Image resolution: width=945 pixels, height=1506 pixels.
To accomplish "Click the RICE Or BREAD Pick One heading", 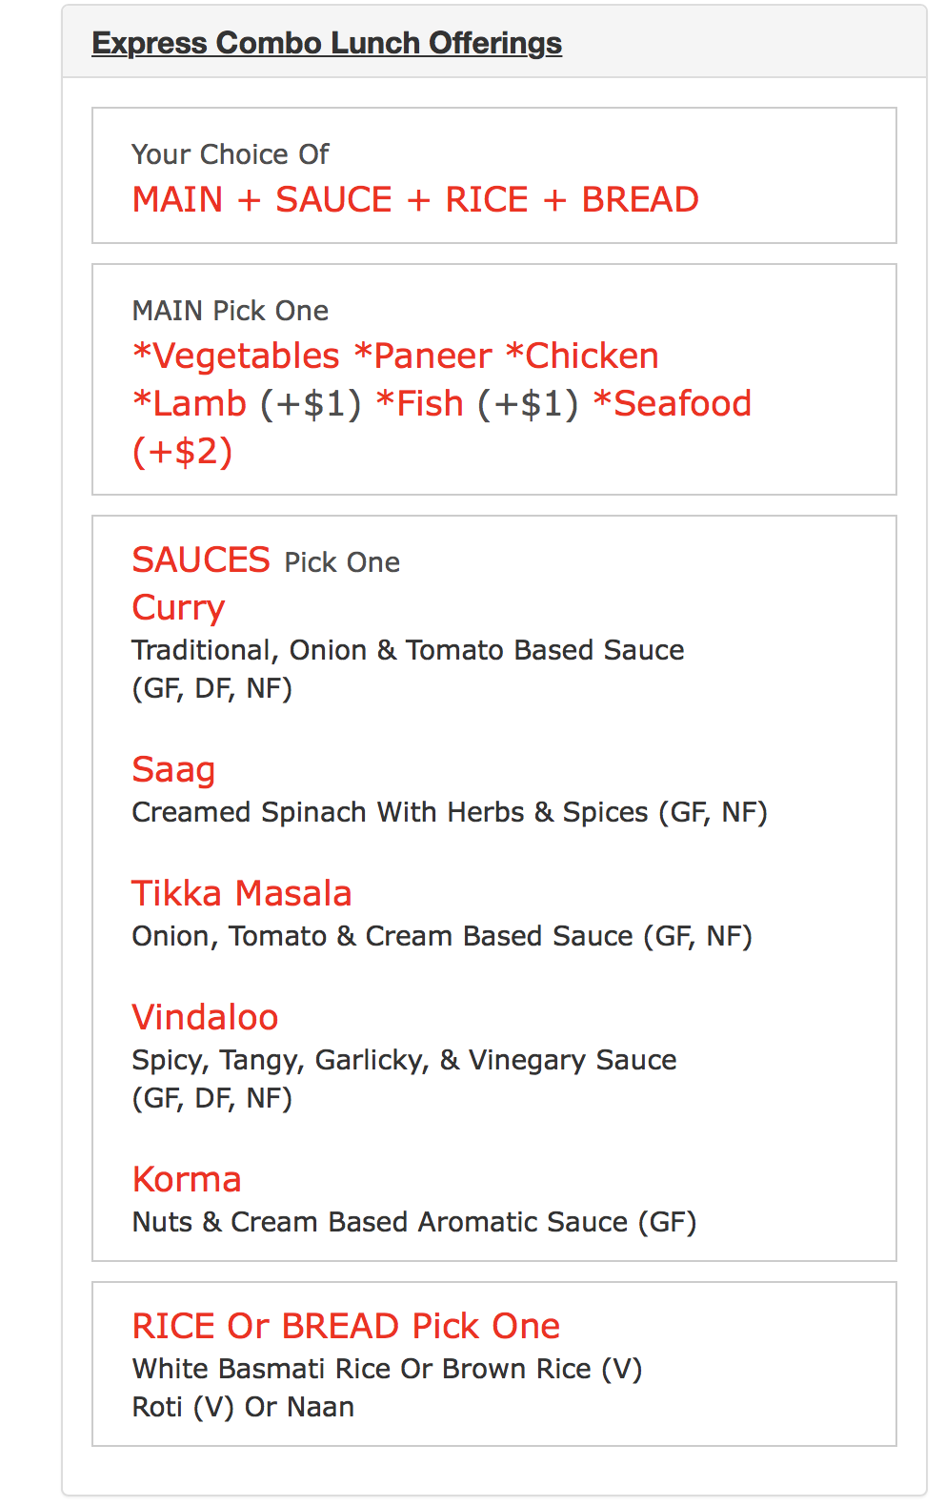I will (x=346, y=1326).
